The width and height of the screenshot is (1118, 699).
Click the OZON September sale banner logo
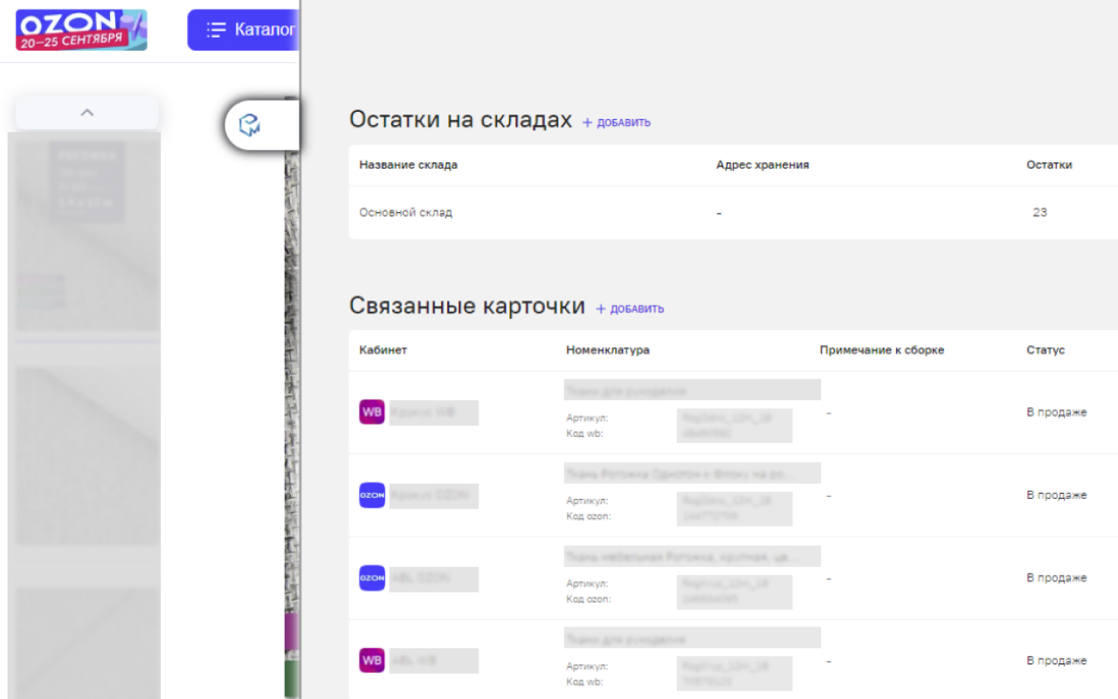[79, 29]
